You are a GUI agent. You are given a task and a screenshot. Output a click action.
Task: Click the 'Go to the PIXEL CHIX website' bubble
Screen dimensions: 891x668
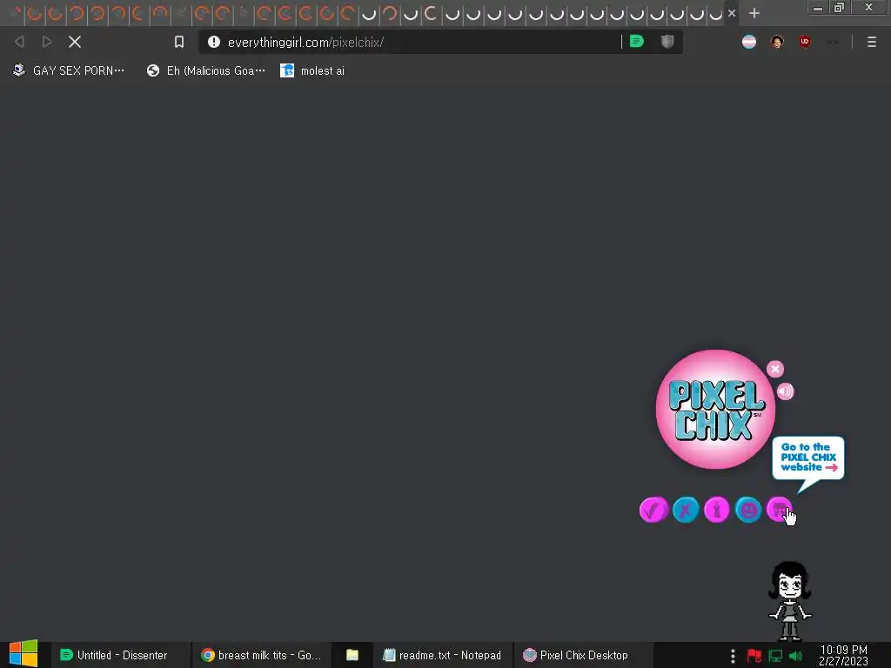[808, 458]
